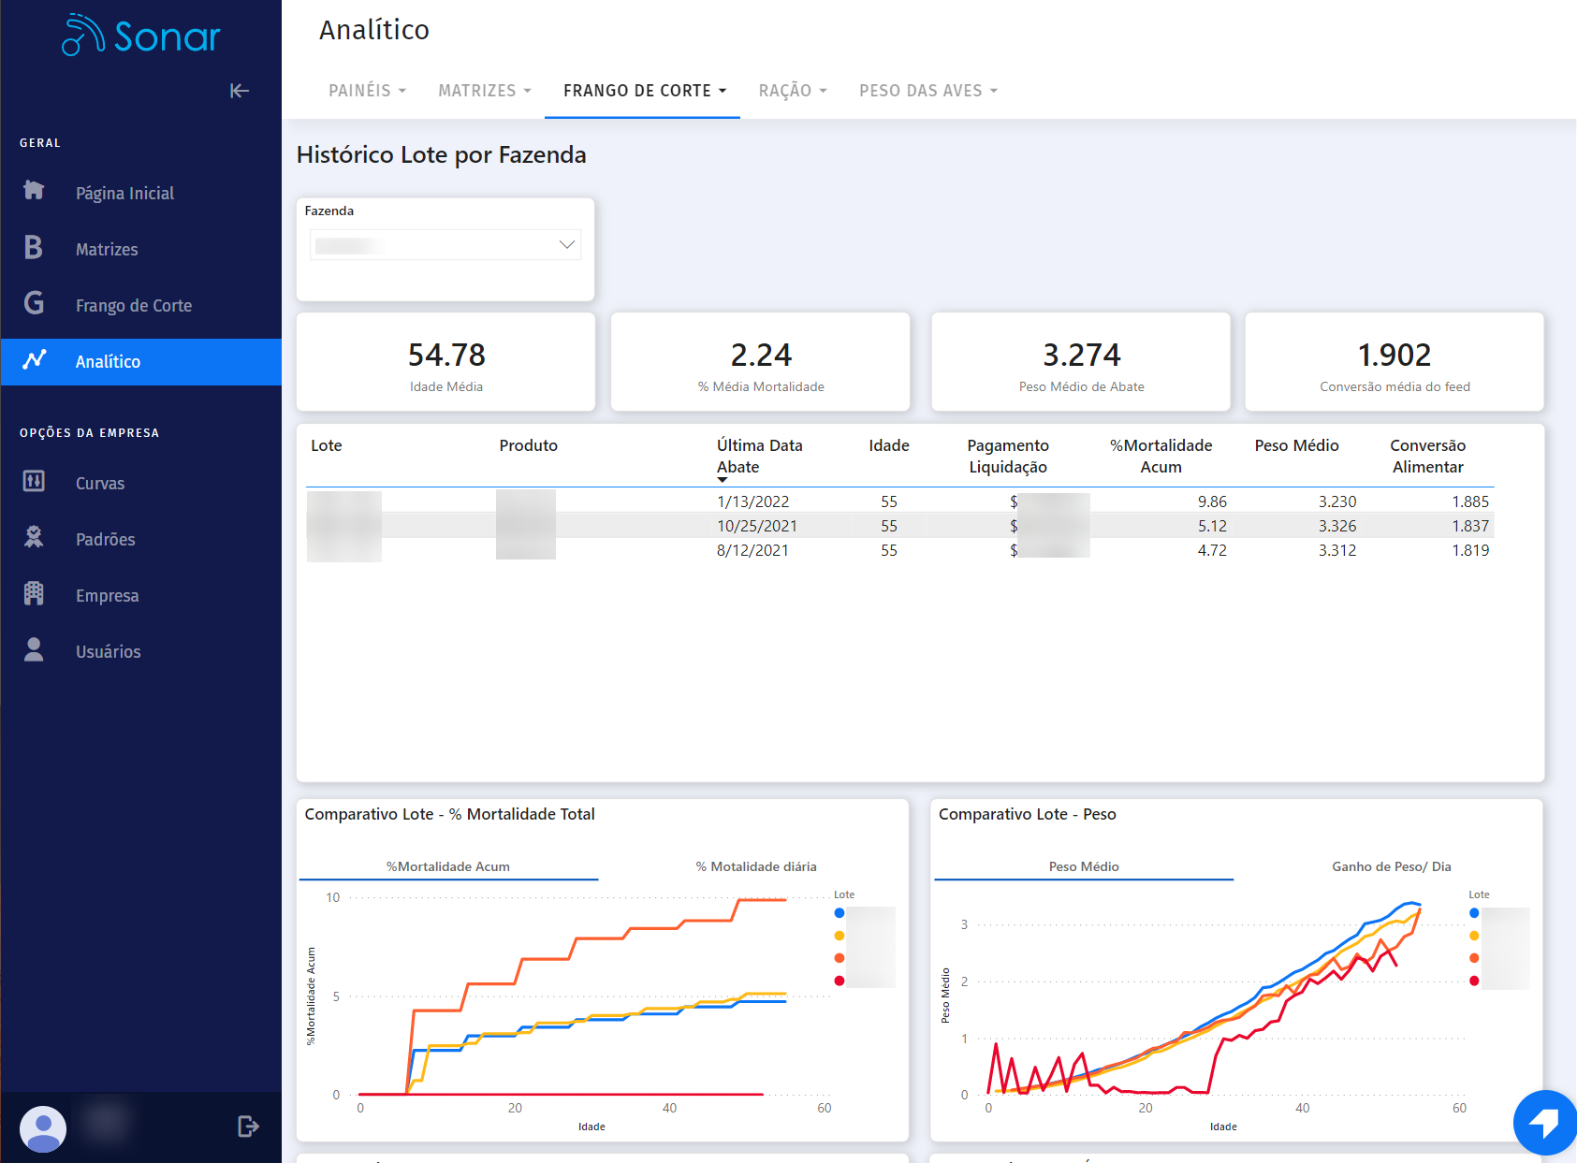Click the Frango de Corte G icon
Screen dimensions: 1577x1163
pyautogui.click(x=34, y=303)
